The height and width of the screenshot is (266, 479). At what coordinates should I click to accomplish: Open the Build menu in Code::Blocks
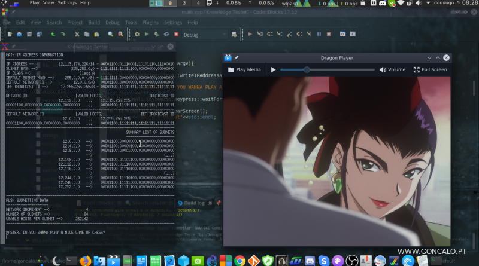[93, 23]
